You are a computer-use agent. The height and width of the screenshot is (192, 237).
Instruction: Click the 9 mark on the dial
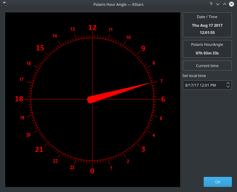click(143, 48)
